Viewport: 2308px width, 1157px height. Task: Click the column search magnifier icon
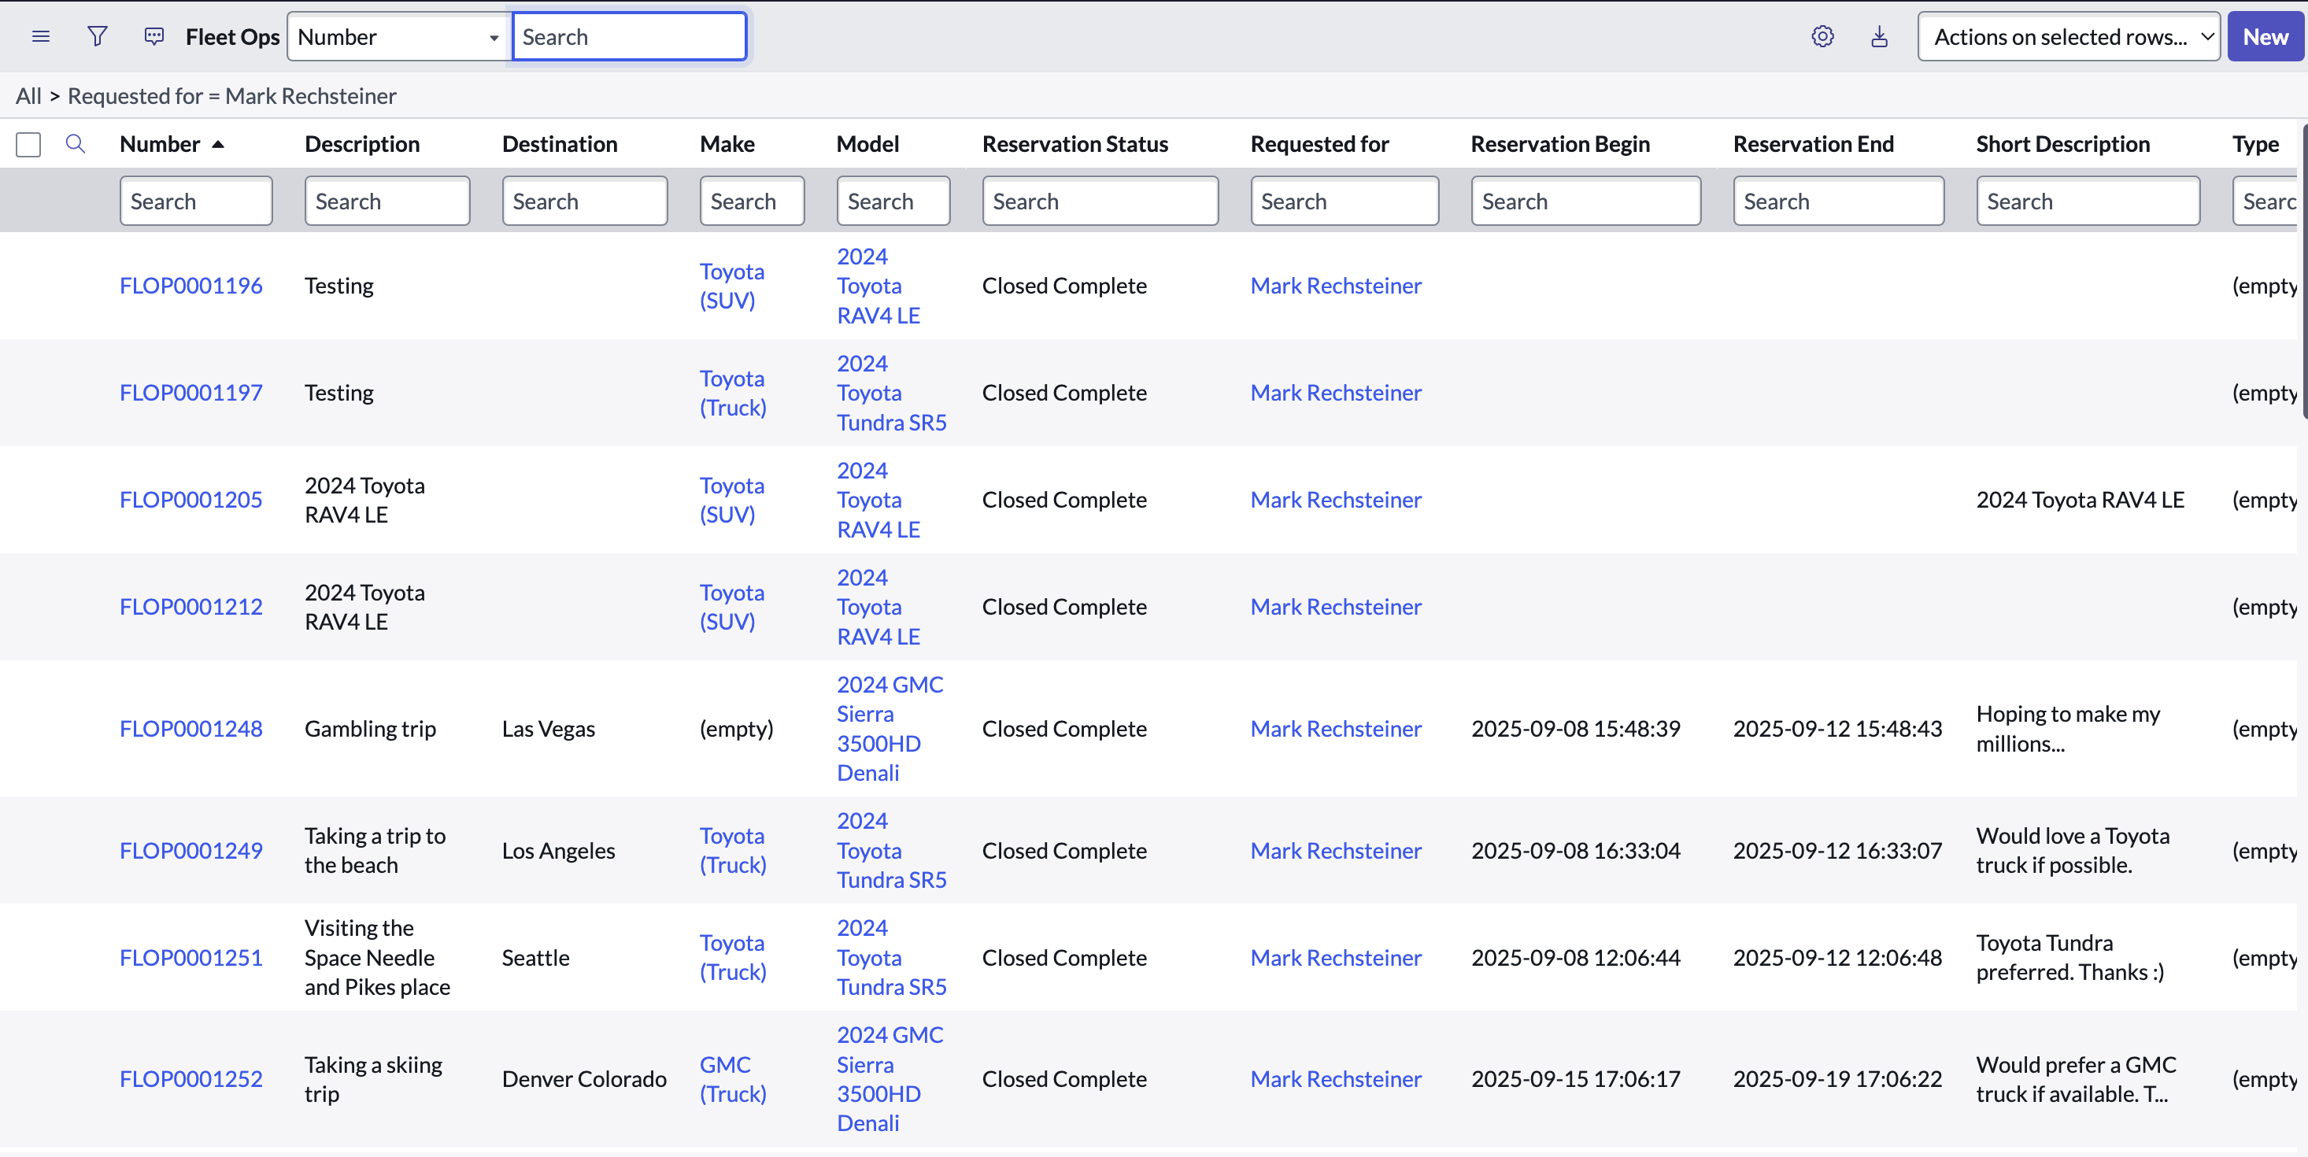(76, 144)
